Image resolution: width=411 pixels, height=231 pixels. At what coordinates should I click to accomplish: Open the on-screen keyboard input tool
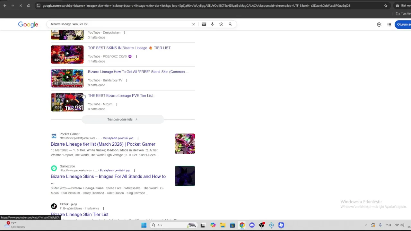[x=204, y=24]
